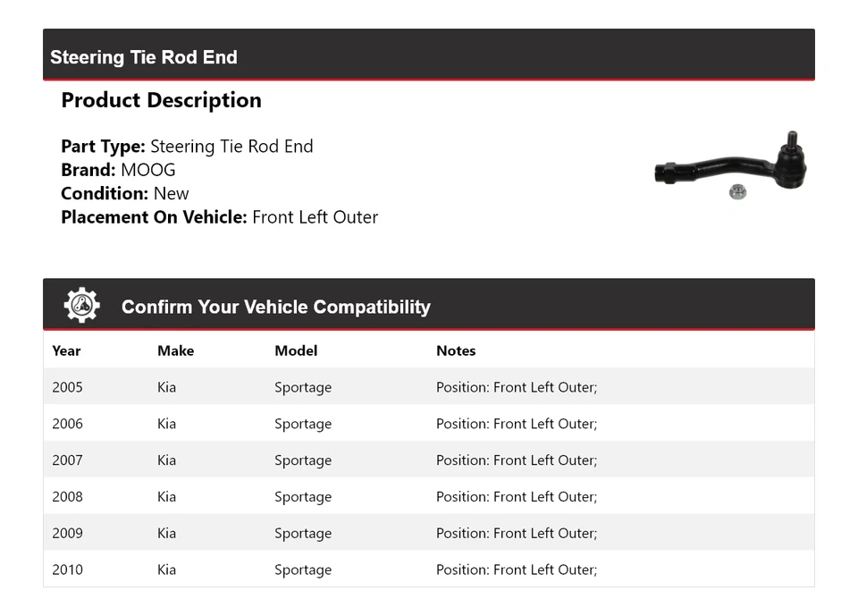The image size is (858, 616).
Task: Click the Part Type label
Action: (x=103, y=147)
